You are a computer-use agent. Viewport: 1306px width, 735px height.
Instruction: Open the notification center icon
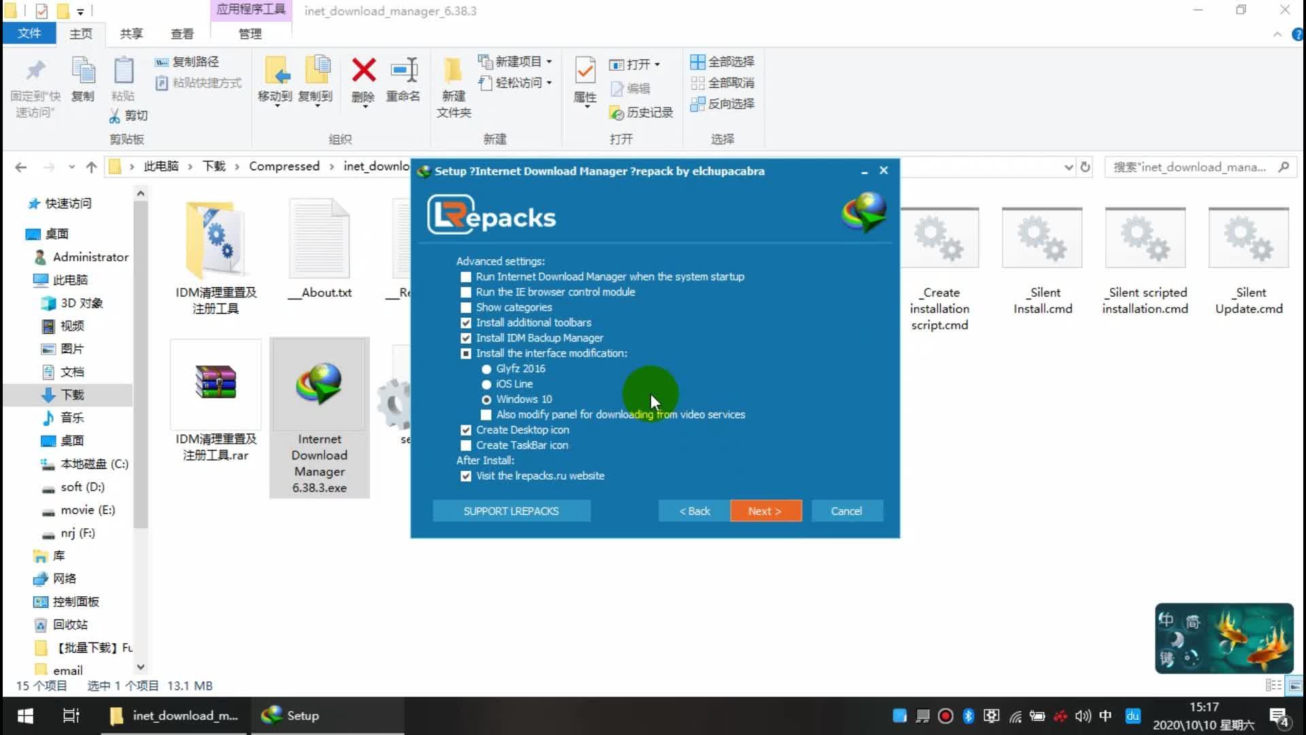pyautogui.click(x=1279, y=717)
